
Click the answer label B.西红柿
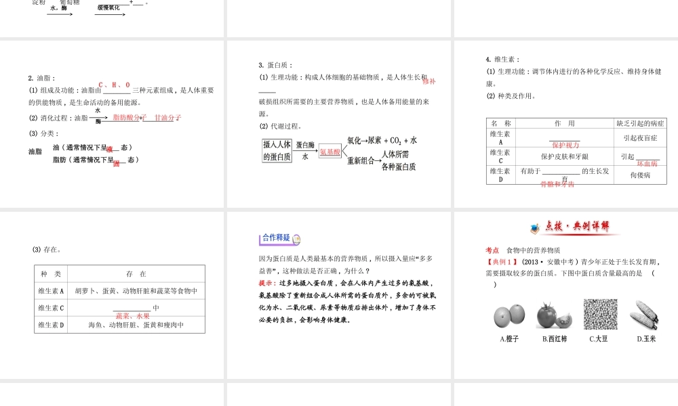click(555, 339)
